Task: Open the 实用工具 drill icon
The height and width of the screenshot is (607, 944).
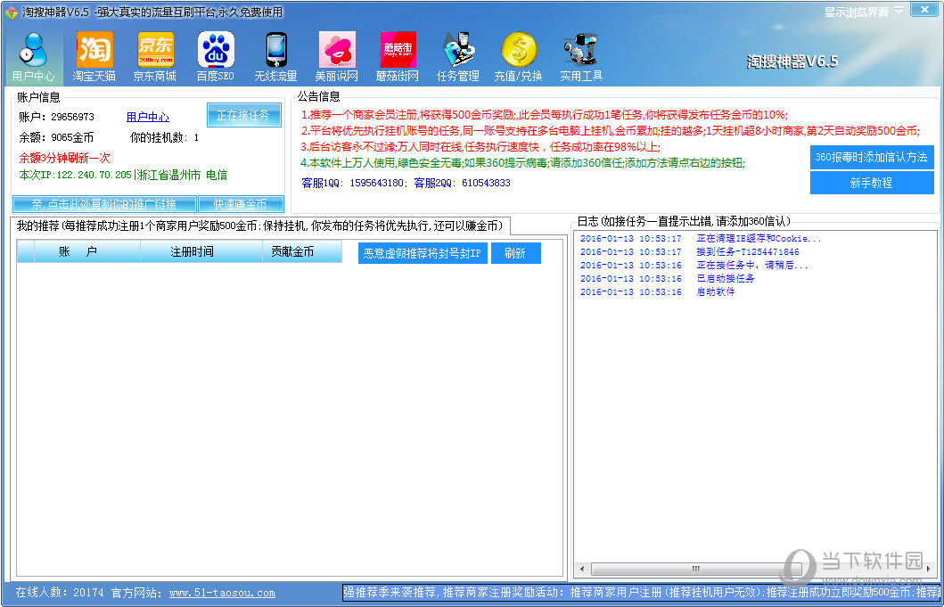Action: pos(581,57)
